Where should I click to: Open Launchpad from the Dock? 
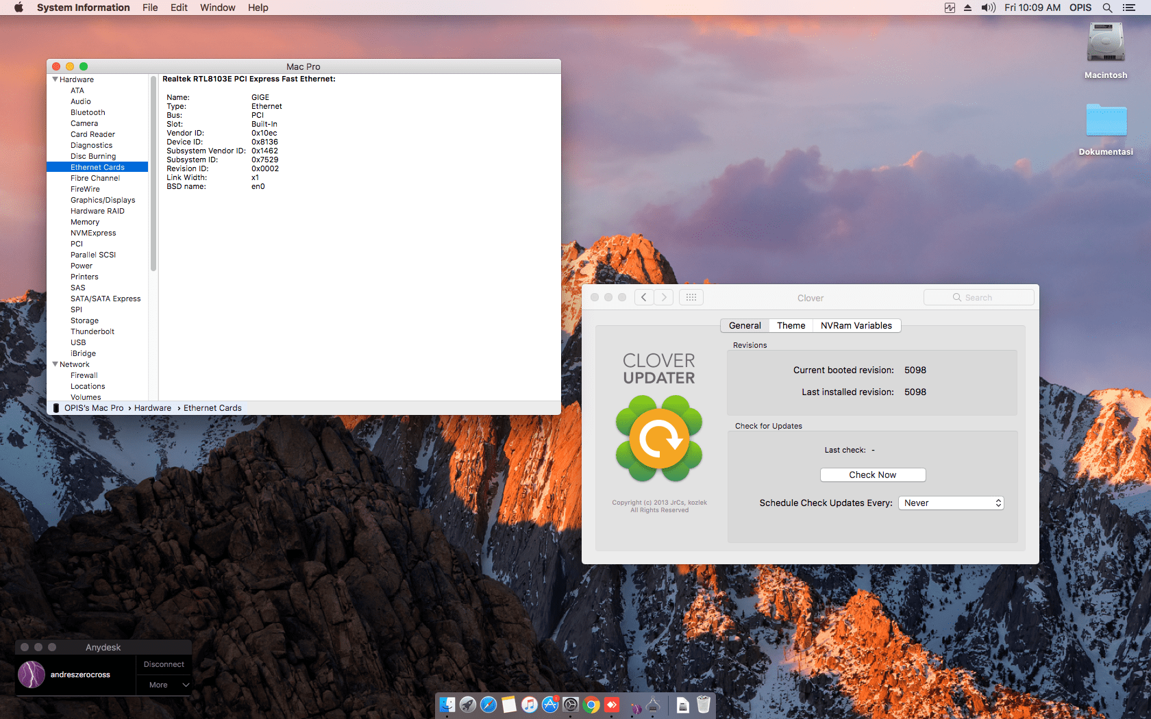tap(468, 705)
